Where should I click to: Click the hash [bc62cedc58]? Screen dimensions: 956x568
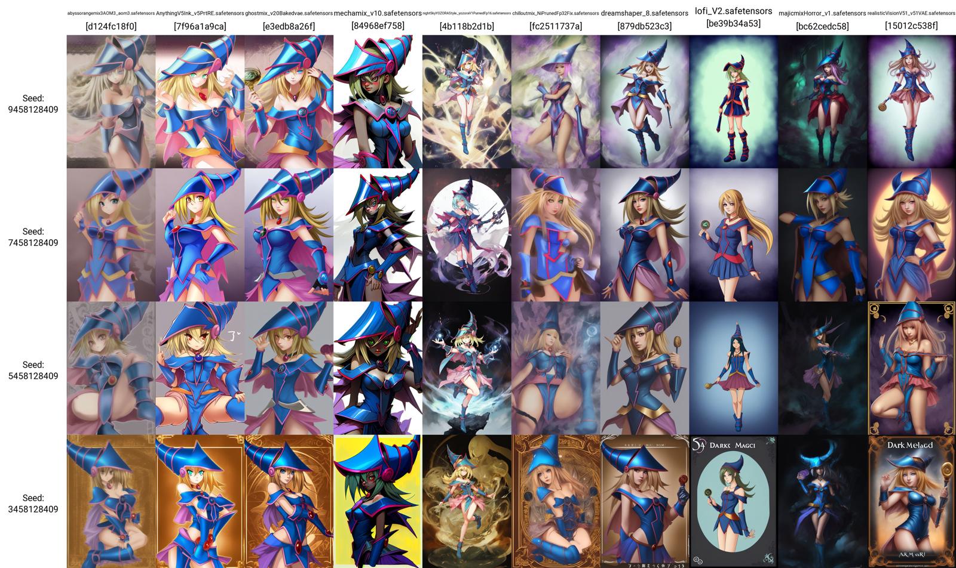[x=822, y=26]
